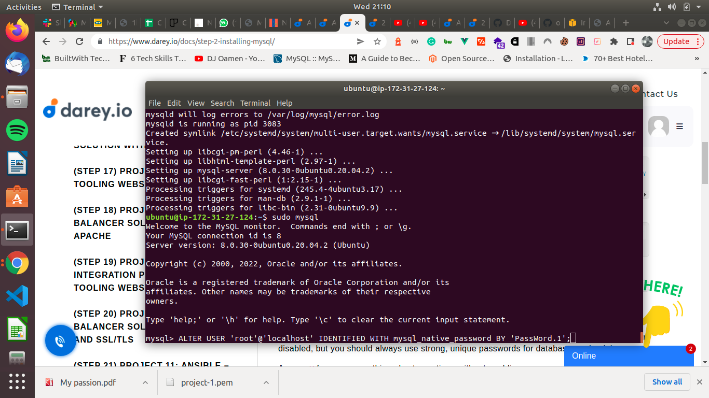Click the daily.dev 42 extension icon
The height and width of the screenshot is (398, 709).
[499, 41]
